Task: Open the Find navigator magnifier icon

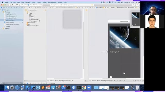Action: (9, 8)
